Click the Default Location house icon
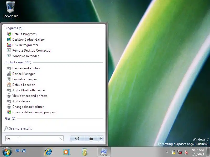This screenshot has height=157, width=210. [9, 85]
